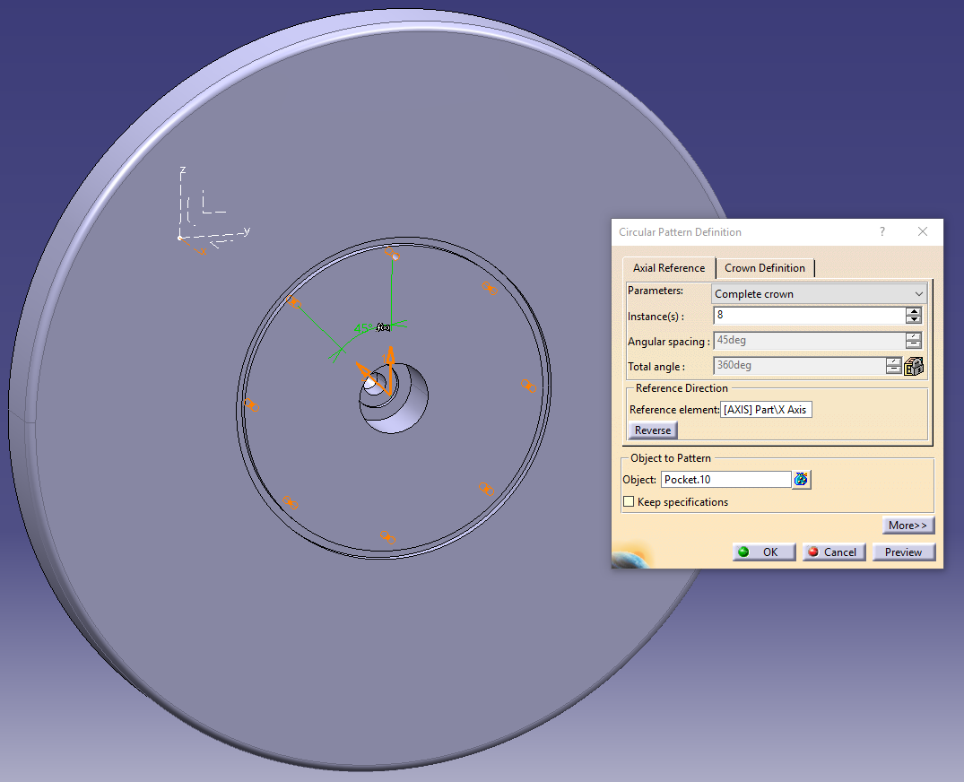Open dialog help via question mark icon
964x782 pixels.
click(x=881, y=232)
